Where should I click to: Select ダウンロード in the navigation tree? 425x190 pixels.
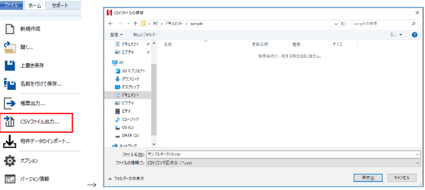click(130, 79)
